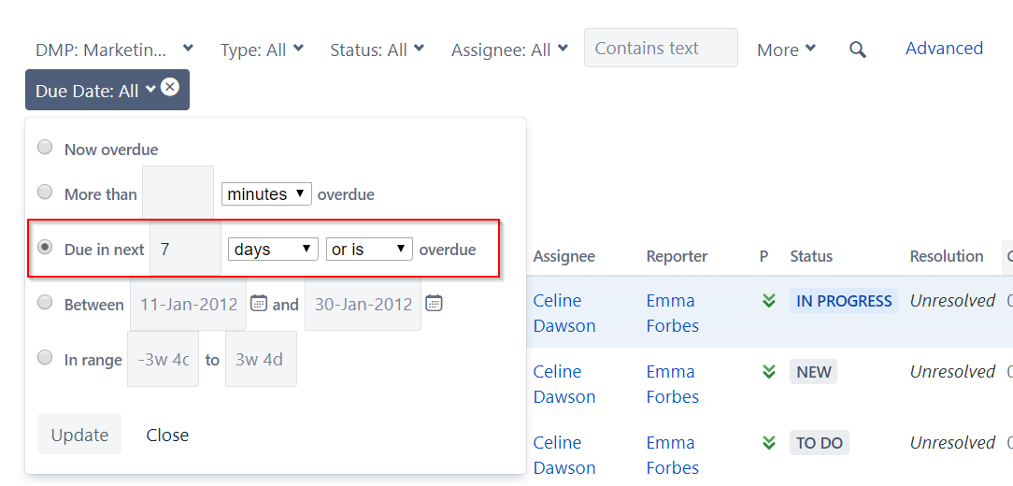Click the search magnifier icon
This screenshot has width=1013, height=486.
tap(857, 50)
